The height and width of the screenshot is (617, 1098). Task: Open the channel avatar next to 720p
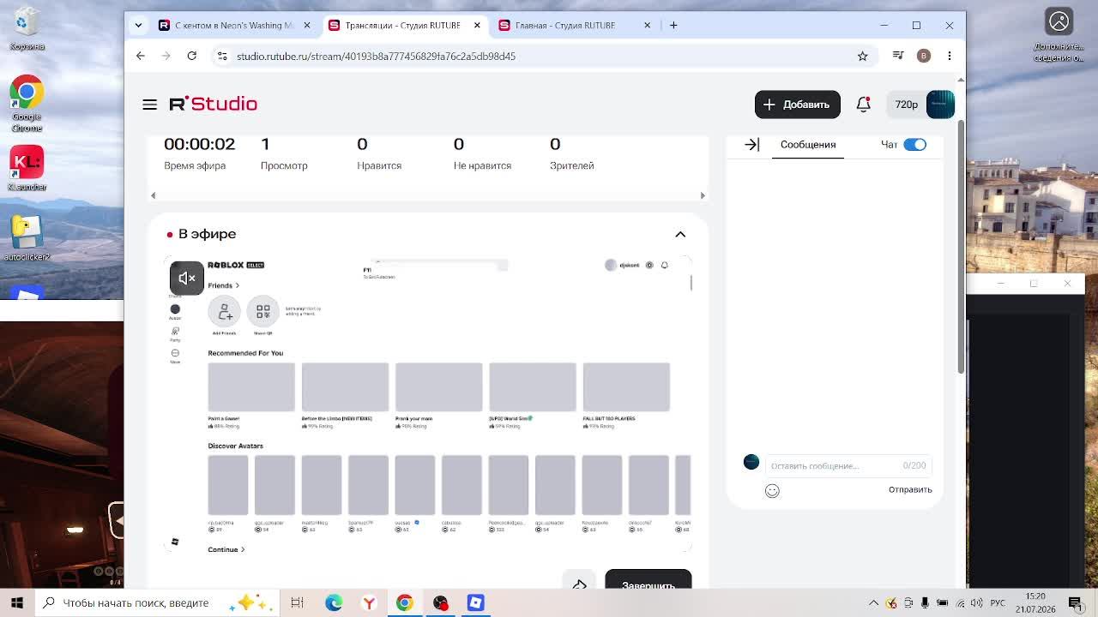pyautogui.click(x=940, y=104)
